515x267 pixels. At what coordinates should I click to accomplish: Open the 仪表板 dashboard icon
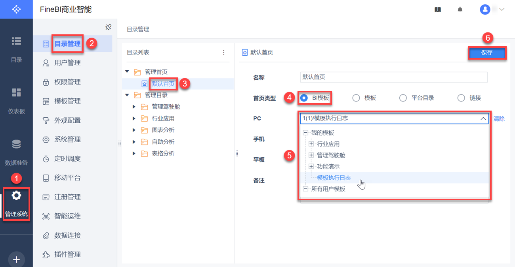click(x=16, y=93)
